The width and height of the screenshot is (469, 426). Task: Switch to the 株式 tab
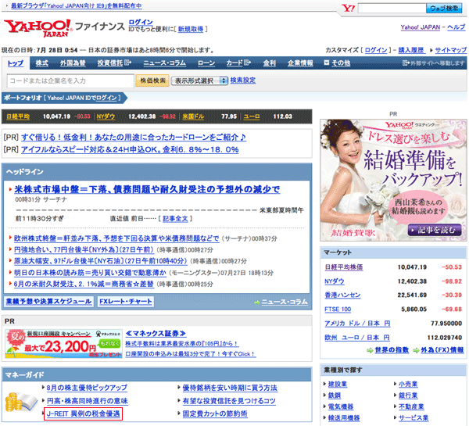(x=41, y=63)
